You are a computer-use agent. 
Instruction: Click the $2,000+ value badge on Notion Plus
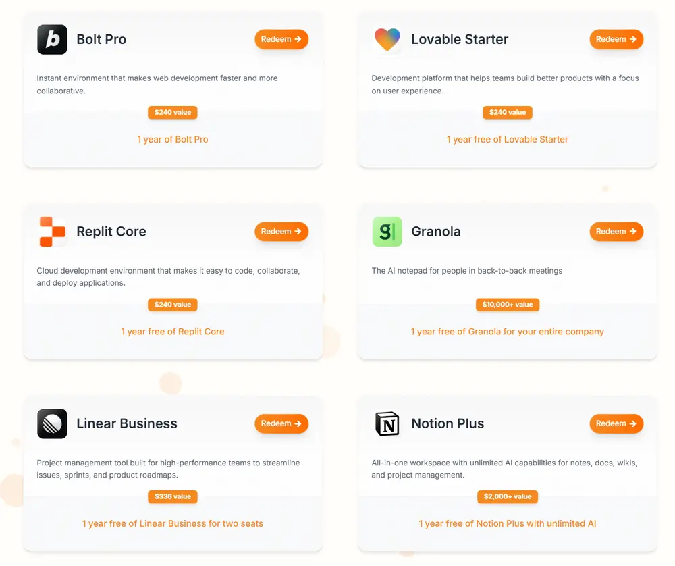[507, 496]
